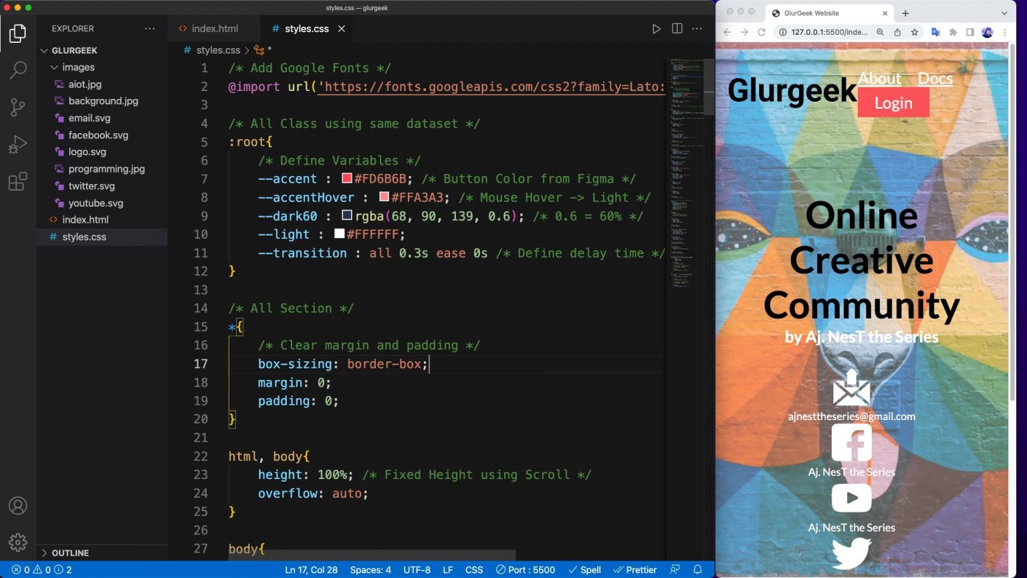This screenshot has width=1027, height=578.
Task: Switch to the index.html tab
Action: 214,29
